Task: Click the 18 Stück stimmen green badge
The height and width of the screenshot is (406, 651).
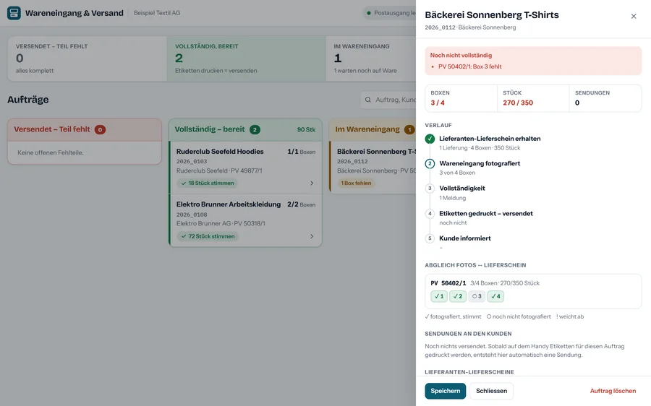Action: click(x=207, y=183)
